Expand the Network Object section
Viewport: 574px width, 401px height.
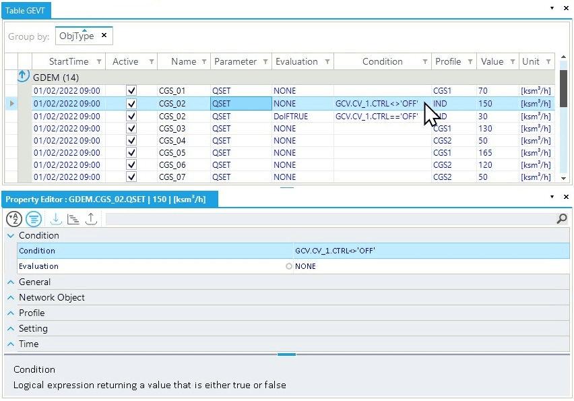click(11, 298)
